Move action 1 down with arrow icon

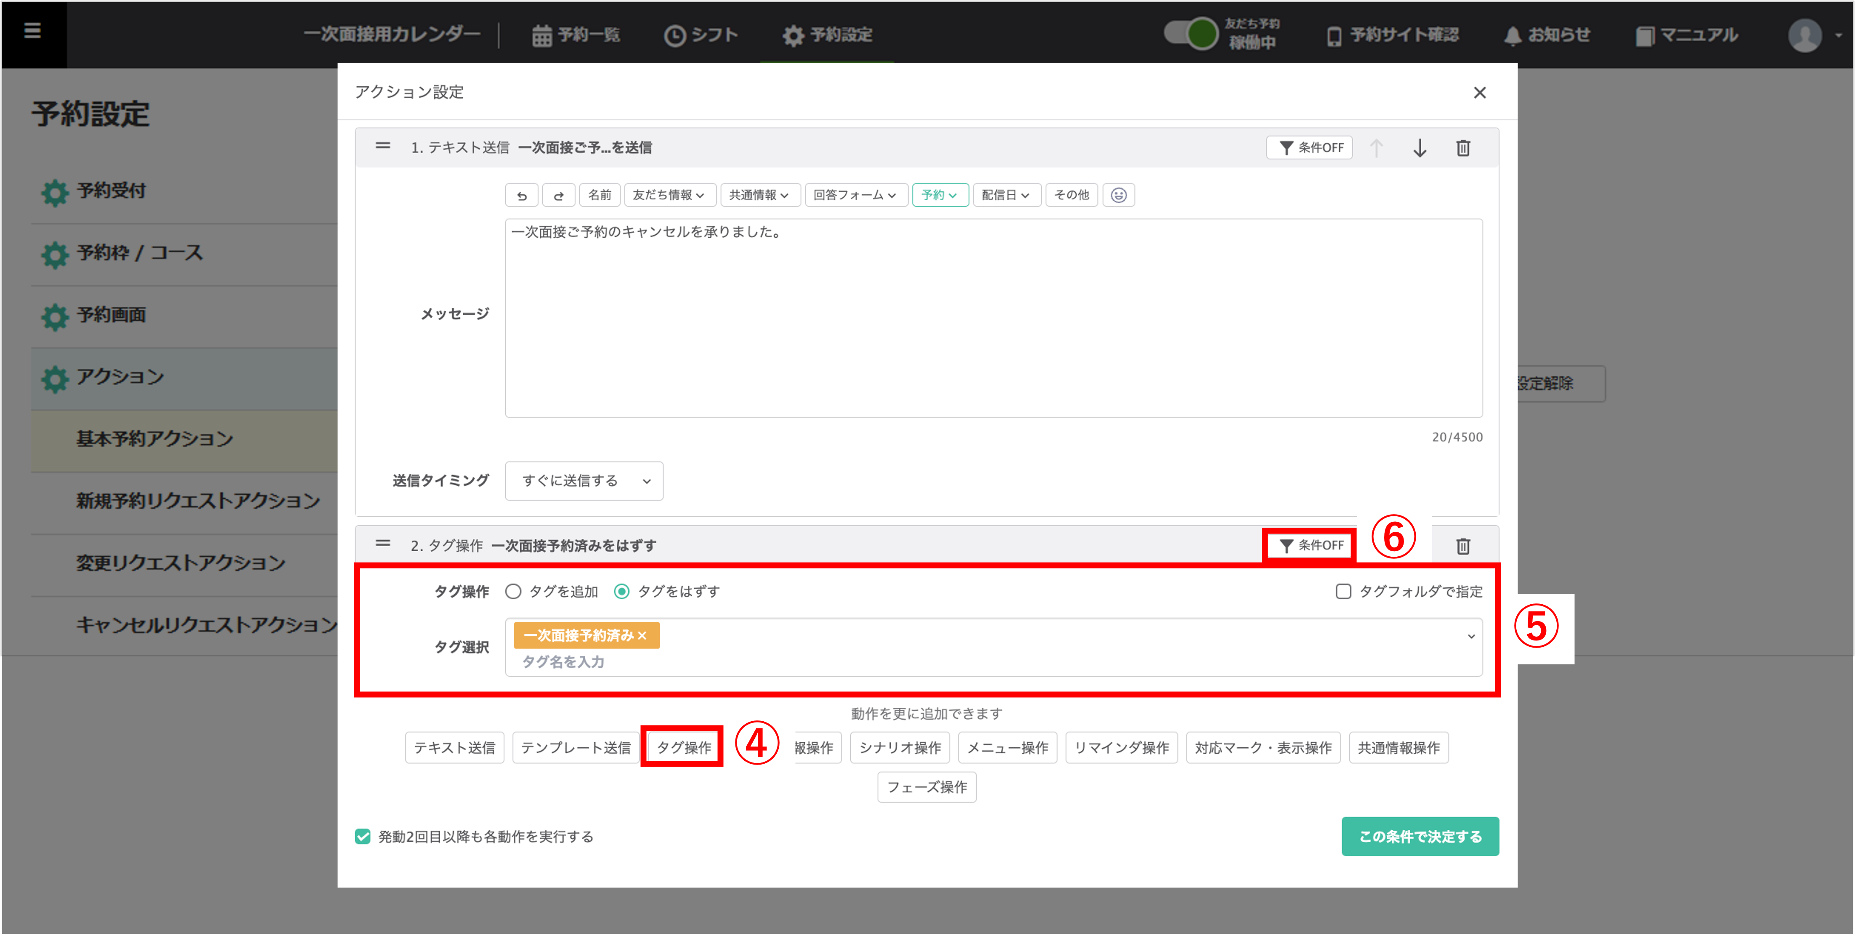click(x=1420, y=148)
